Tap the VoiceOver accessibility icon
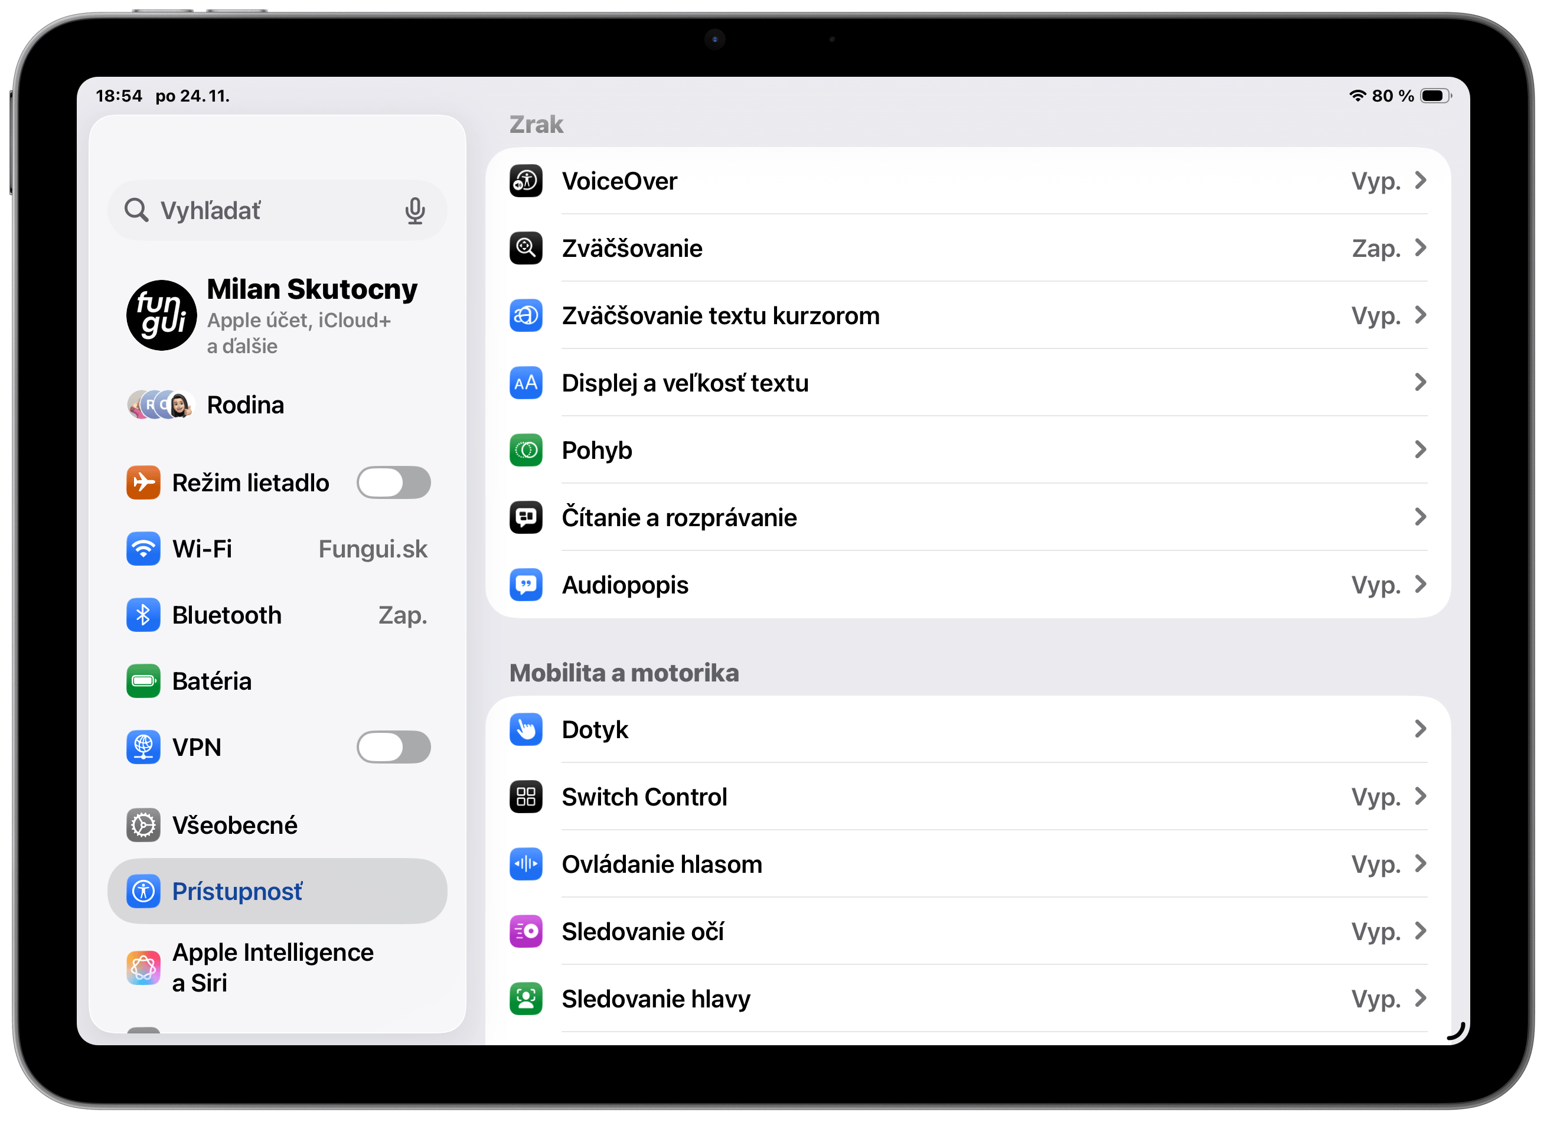The width and height of the screenshot is (1547, 1122). coord(526,181)
